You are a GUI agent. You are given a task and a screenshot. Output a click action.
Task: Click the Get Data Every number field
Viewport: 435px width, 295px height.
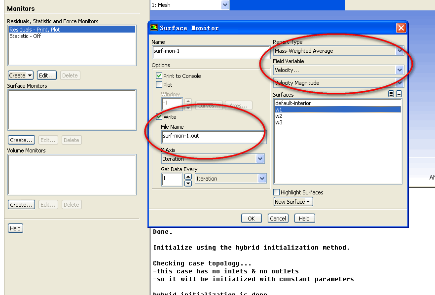(172, 180)
